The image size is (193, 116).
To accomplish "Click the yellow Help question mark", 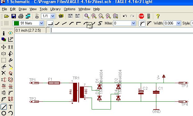I will point(158,16).
